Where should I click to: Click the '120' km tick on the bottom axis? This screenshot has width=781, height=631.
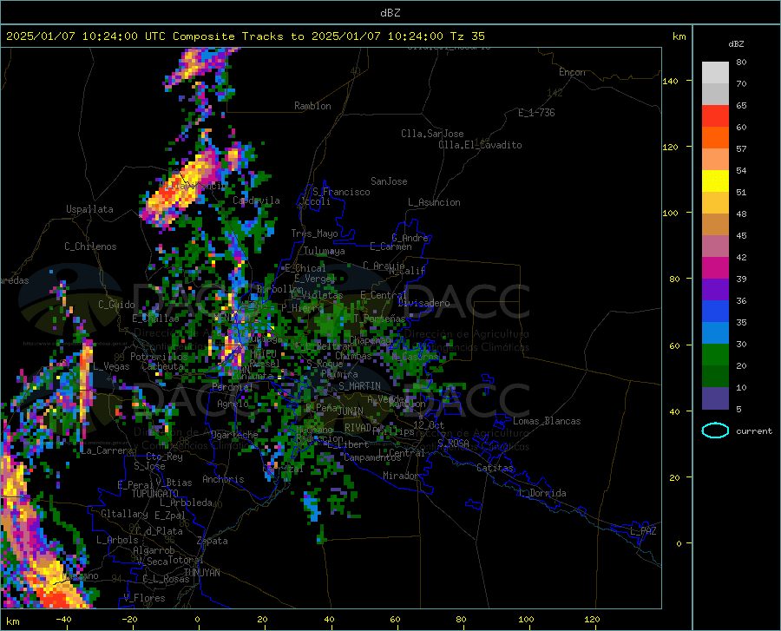[592, 619]
